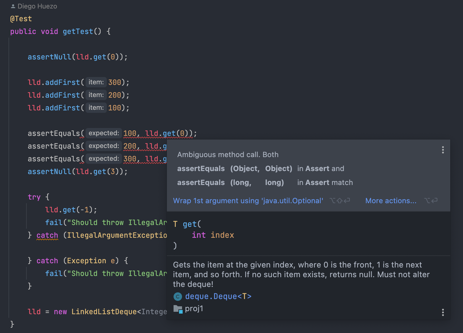Open the More actions... link
The height and width of the screenshot is (333, 463).
tap(390, 201)
